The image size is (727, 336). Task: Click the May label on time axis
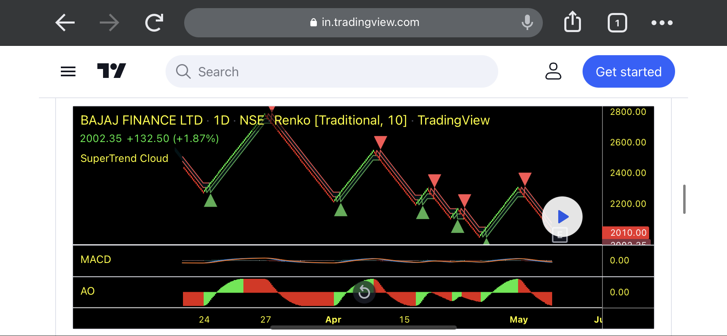518,319
